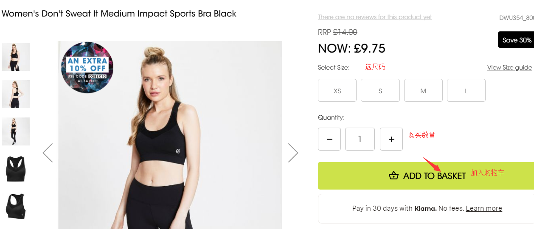The height and width of the screenshot is (229, 534).
Task: Select the third full-body thumbnail image
Action: point(16,131)
